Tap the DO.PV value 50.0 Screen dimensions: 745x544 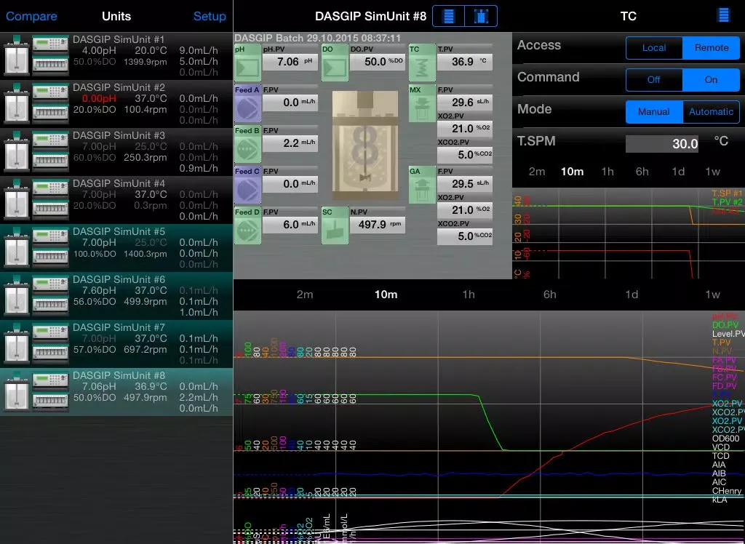click(378, 61)
